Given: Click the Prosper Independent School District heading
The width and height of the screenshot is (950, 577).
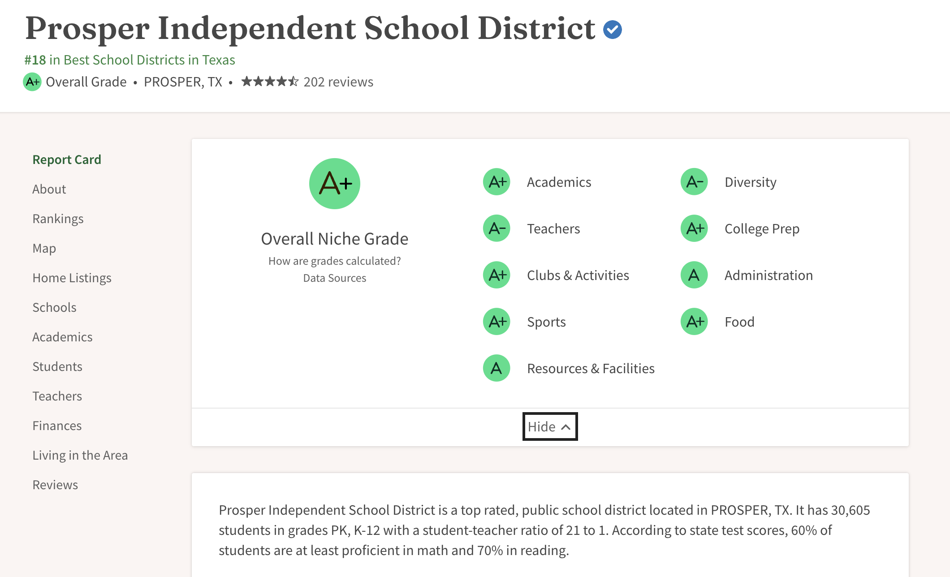Looking at the screenshot, I should (311, 29).
